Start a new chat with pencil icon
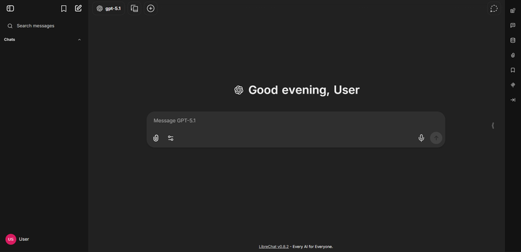Image resolution: width=521 pixels, height=252 pixels. pyautogui.click(x=78, y=8)
